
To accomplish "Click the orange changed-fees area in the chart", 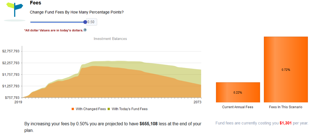I will [x=100, y=83].
